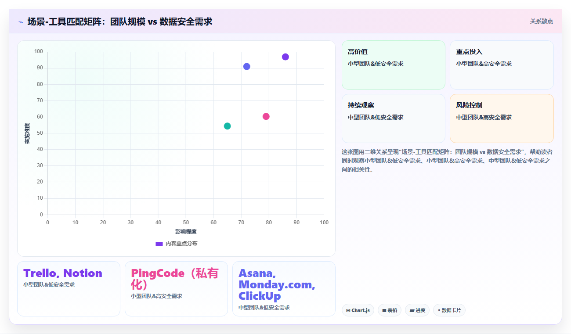Click the PingCode(私有化) card
Viewport: 571px width, 334px height.
pyautogui.click(x=176, y=289)
